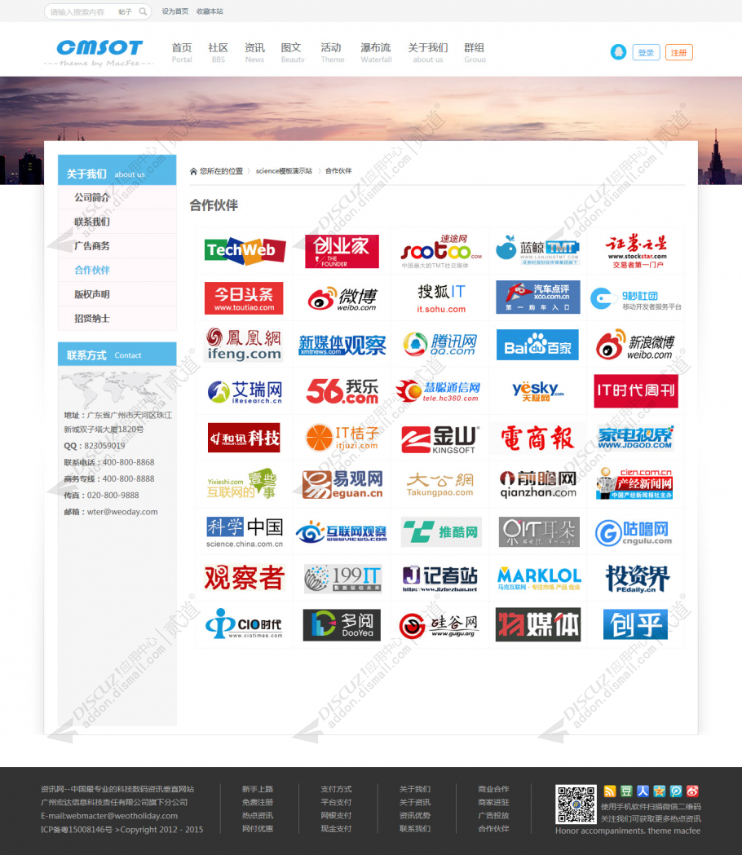Image resolution: width=742 pixels, height=855 pixels.
Task: Open the 观察者 partner logo
Action: [245, 578]
